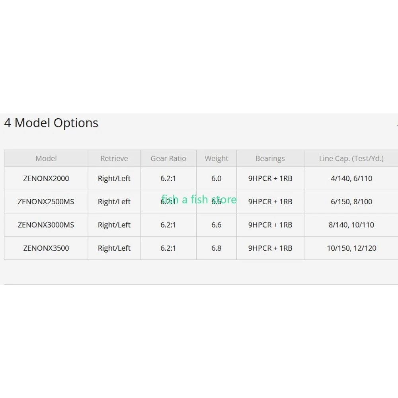Screen dimensions: 398x398
Task: Select the 4/140, 6/110 line capacity cell
Action: click(351, 178)
